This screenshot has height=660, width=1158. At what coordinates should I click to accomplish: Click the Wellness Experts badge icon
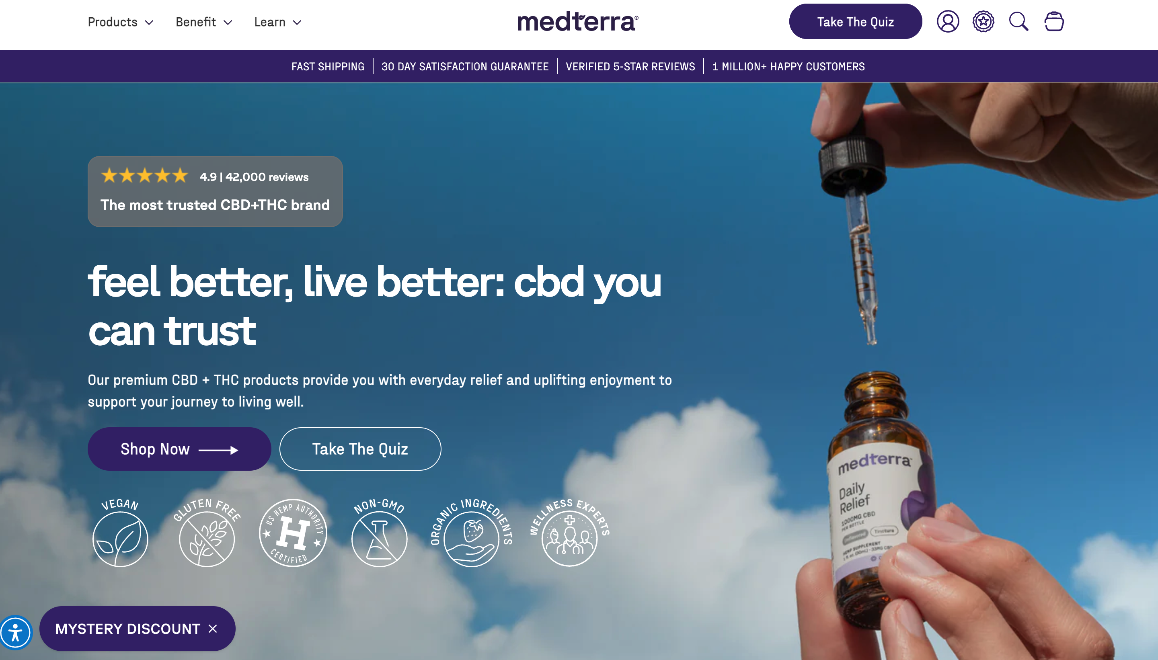tap(569, 533)
